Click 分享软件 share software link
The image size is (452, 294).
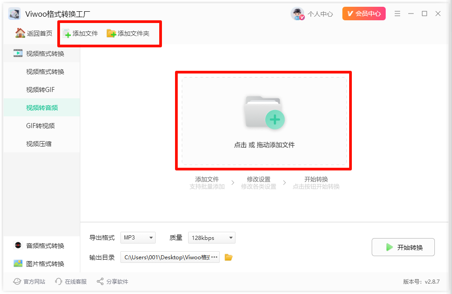pyautogui.click(x=112, y=281)
